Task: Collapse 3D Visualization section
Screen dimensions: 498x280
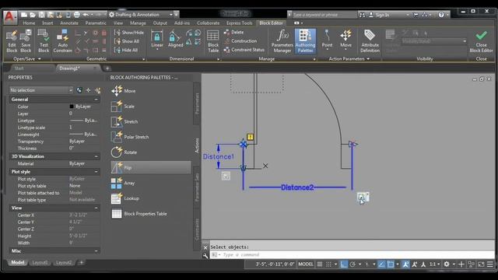Action: 96,156
